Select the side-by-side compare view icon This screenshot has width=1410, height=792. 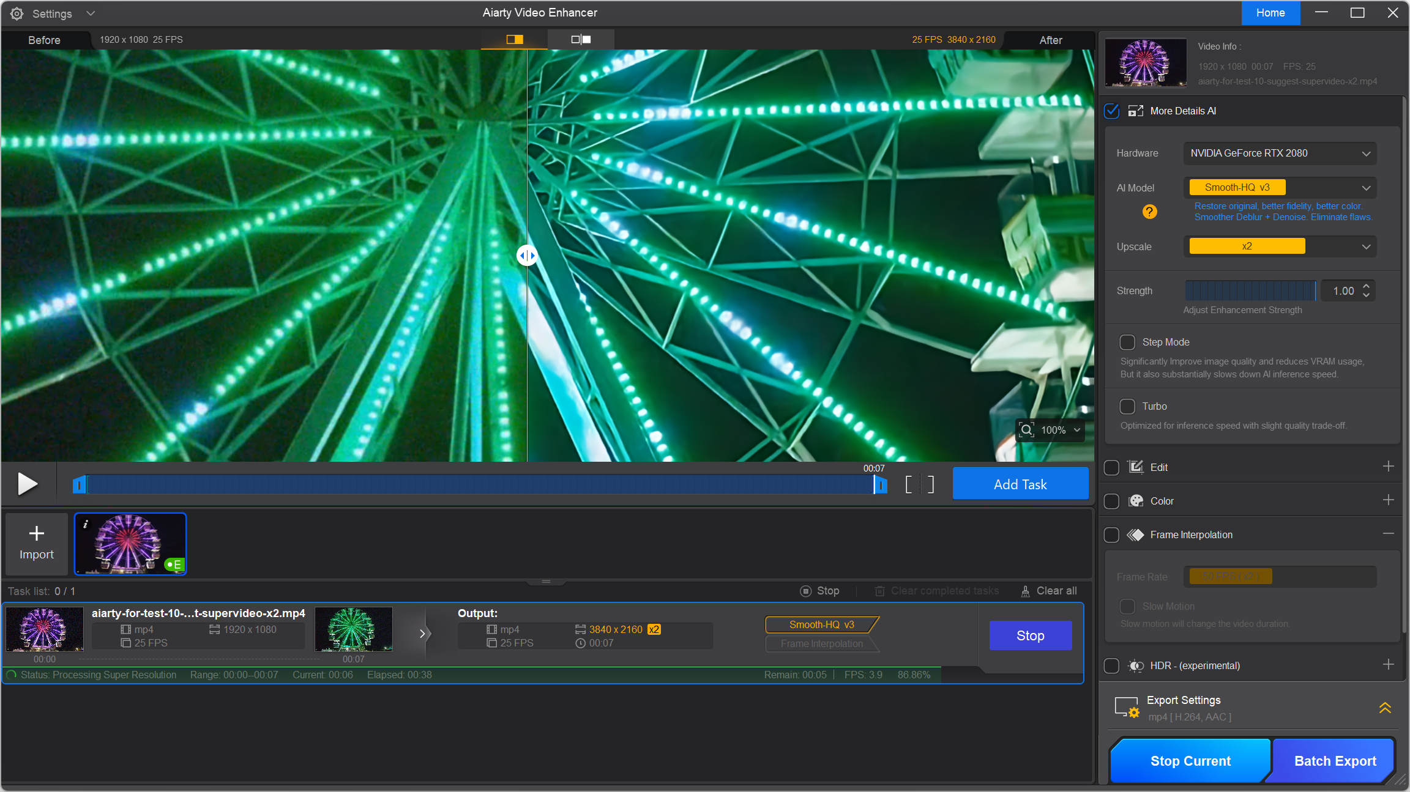click(581, 40)
